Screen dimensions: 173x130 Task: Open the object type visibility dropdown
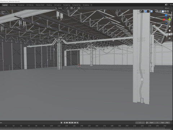(142, 12)
